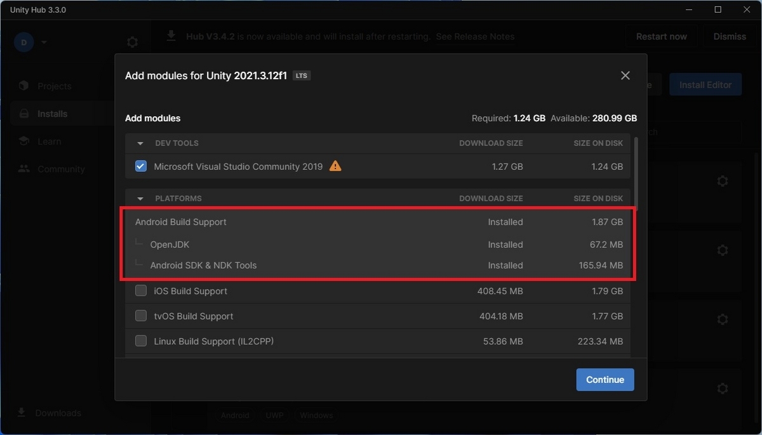
Task: Tick Linux Build Support (IL2CPP) checkbox
Action: coord(141,341)
